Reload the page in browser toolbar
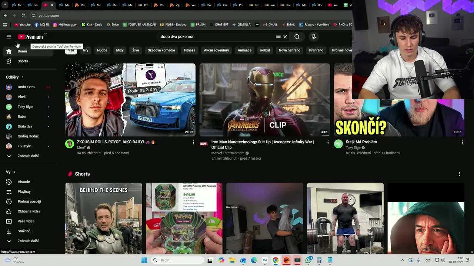Viewport: 474px width, 266px height. [x=23, y=16]
